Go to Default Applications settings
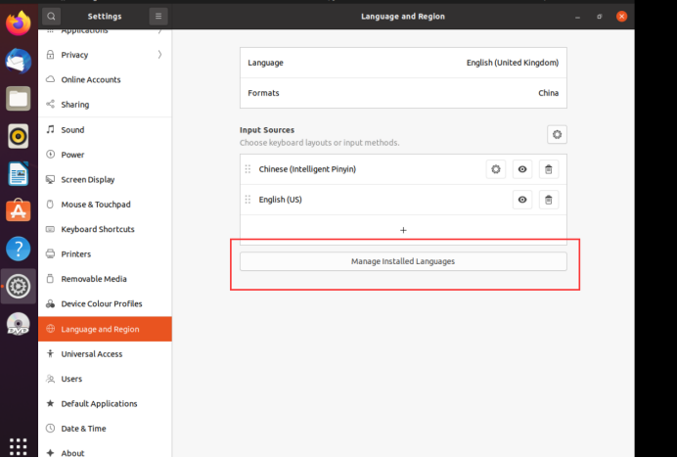677x458 pixels. pos(105,403)
